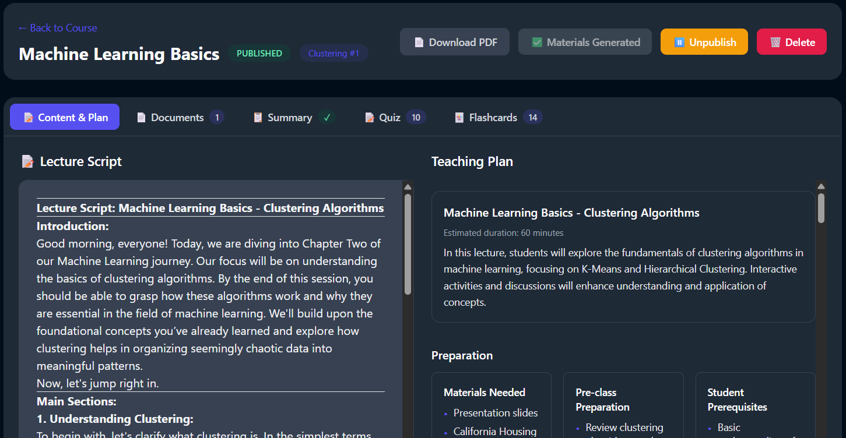Click the Lecture Script document icon
846x438 pixels.
[27, 161]
